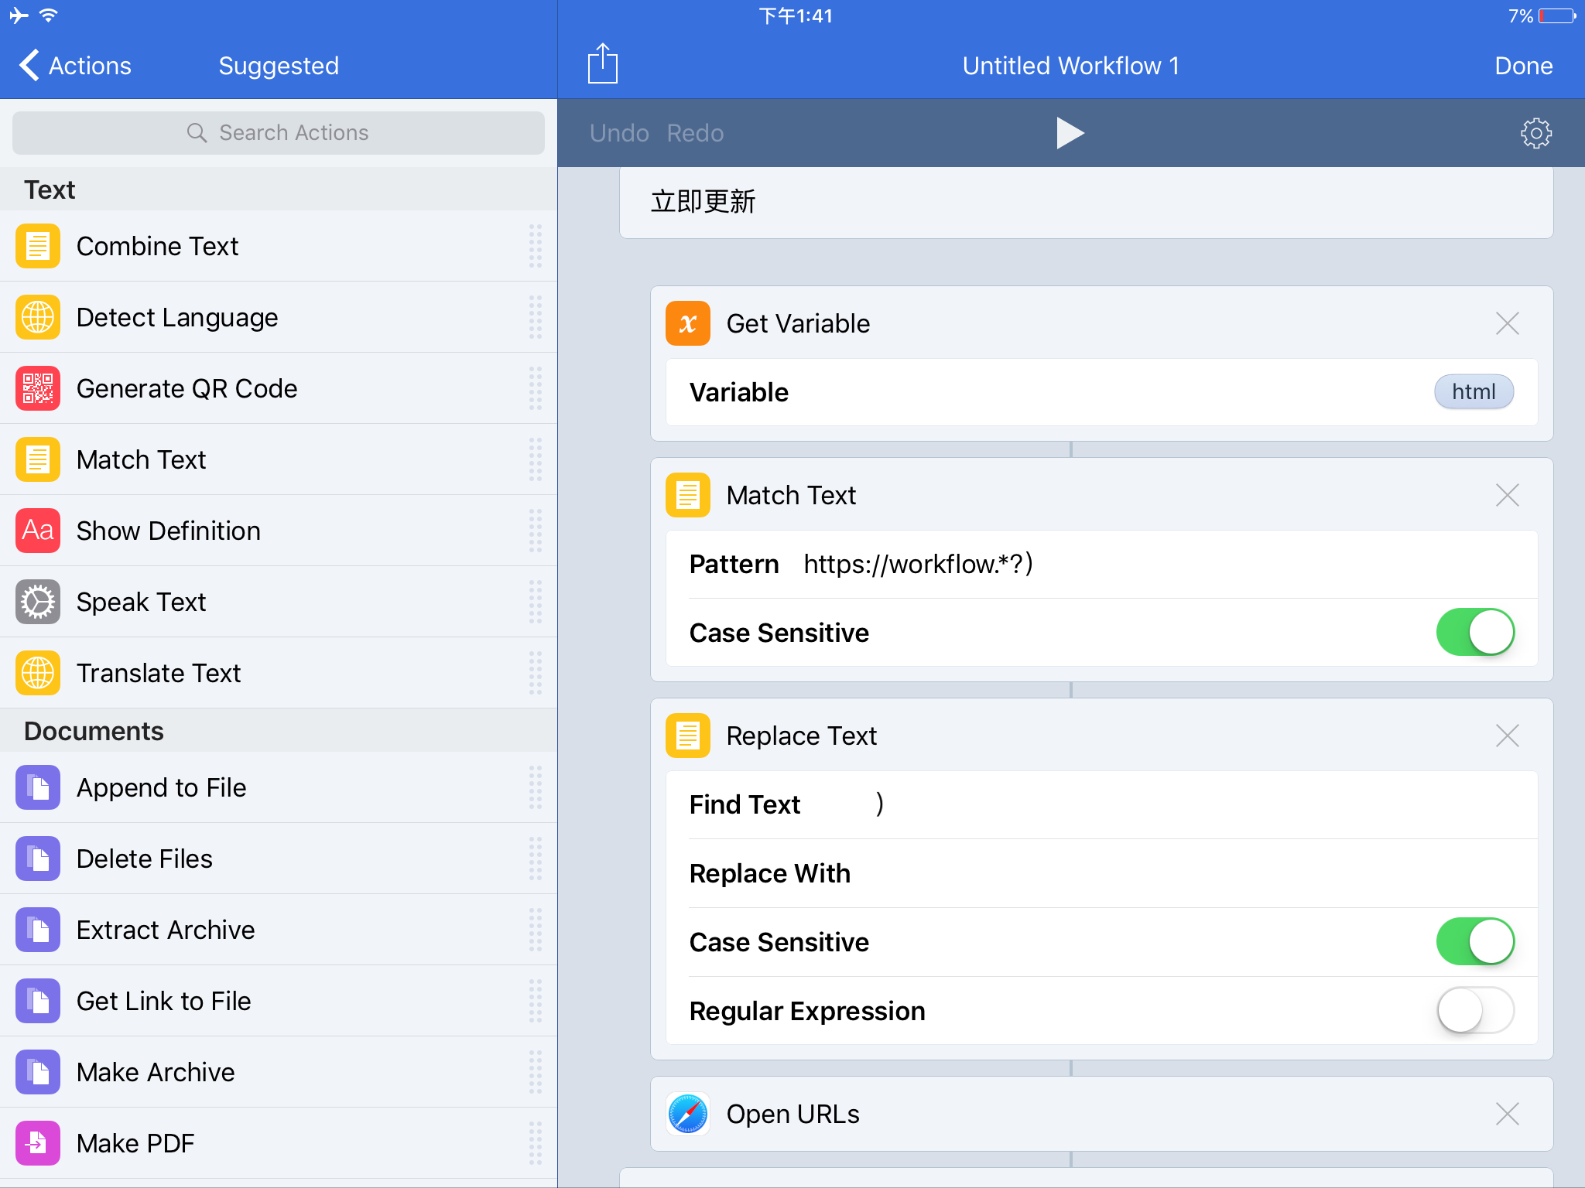Tap the Get Variable orange icon

click(687, 323)
